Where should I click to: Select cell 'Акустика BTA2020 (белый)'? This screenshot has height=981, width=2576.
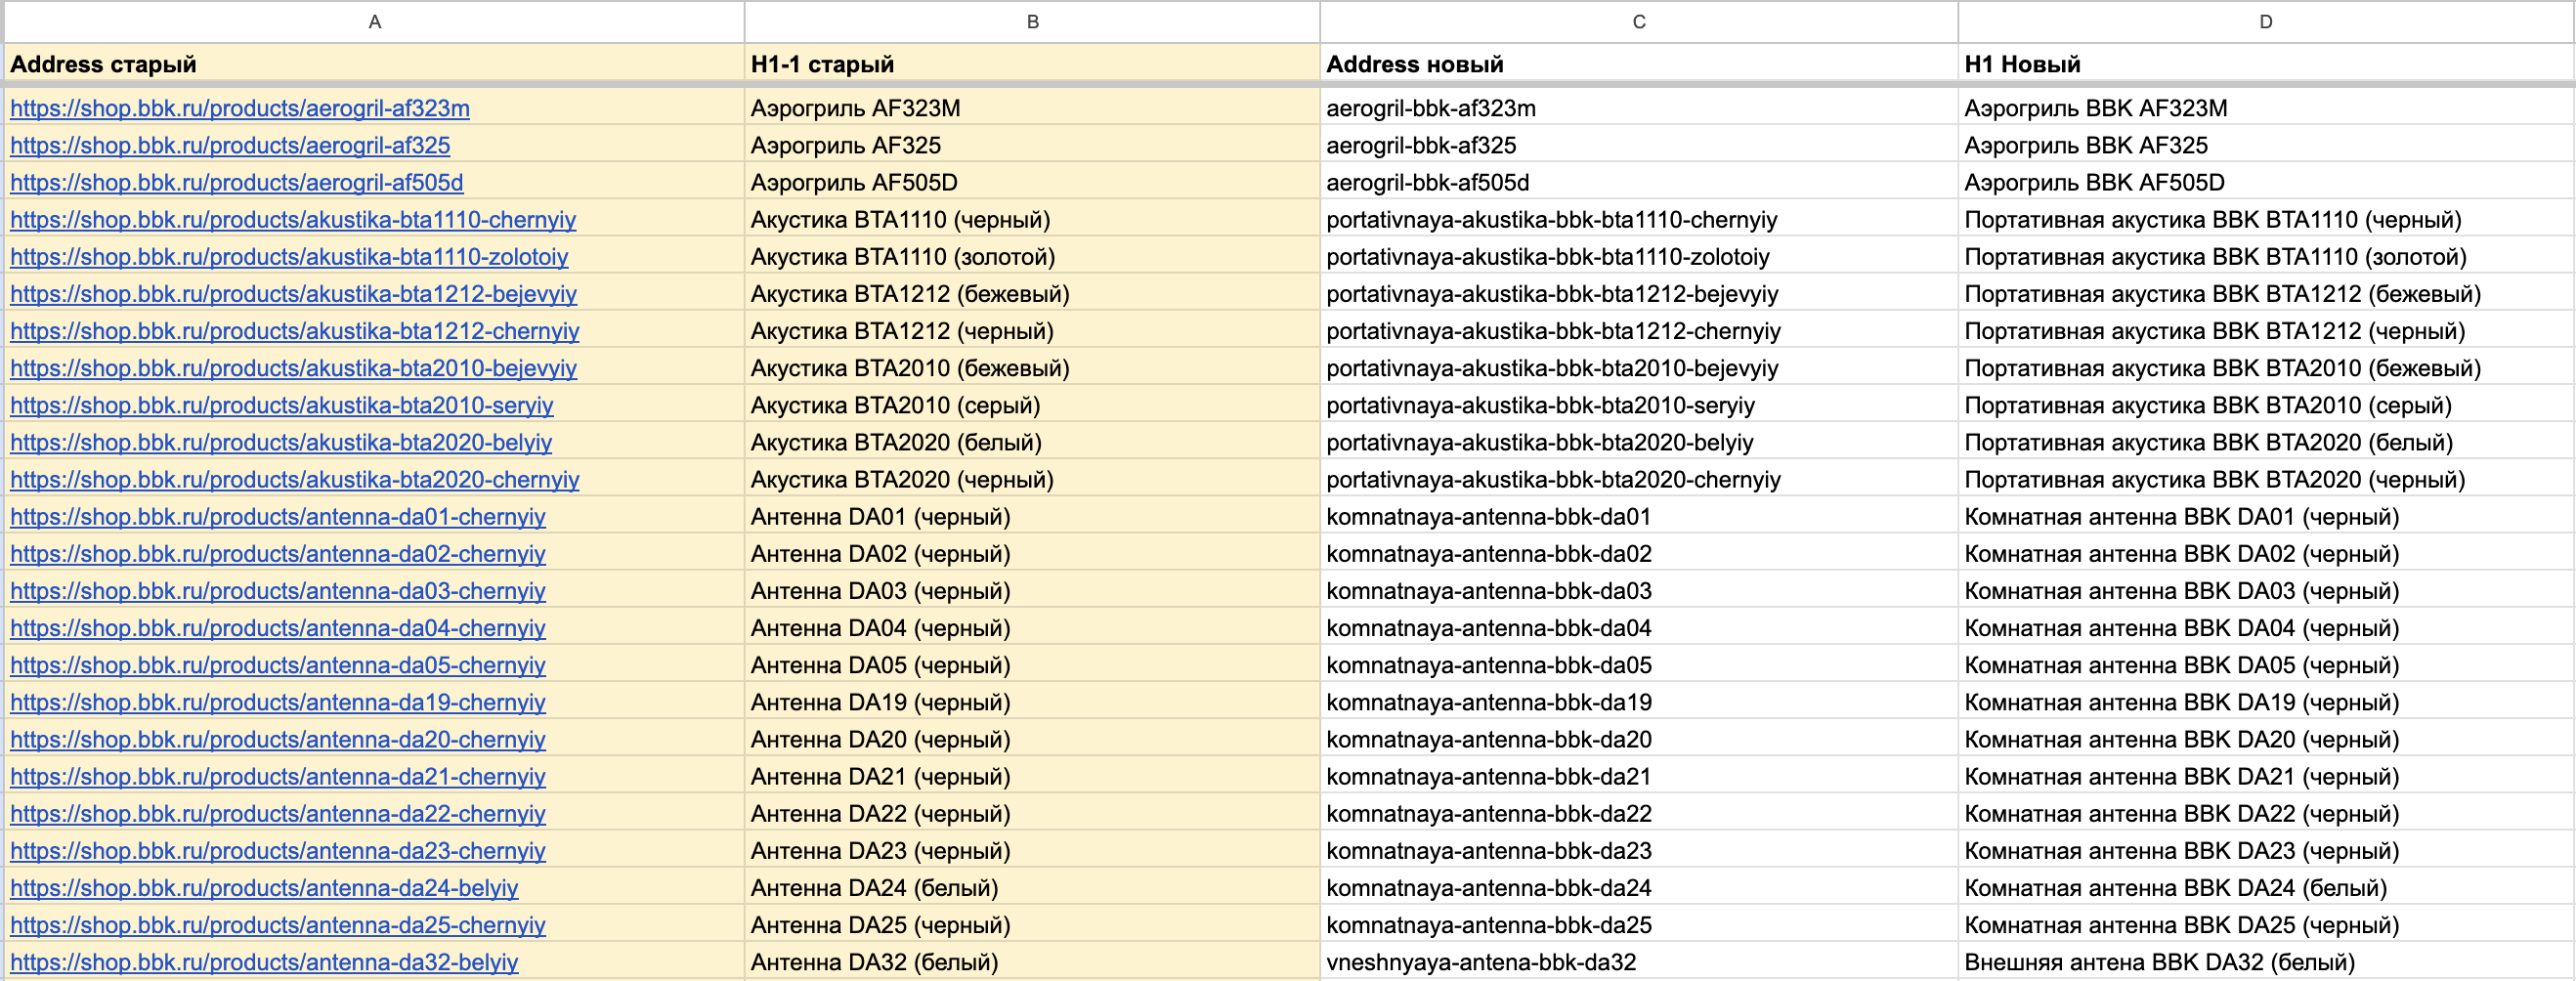[x=1032, y=441]
